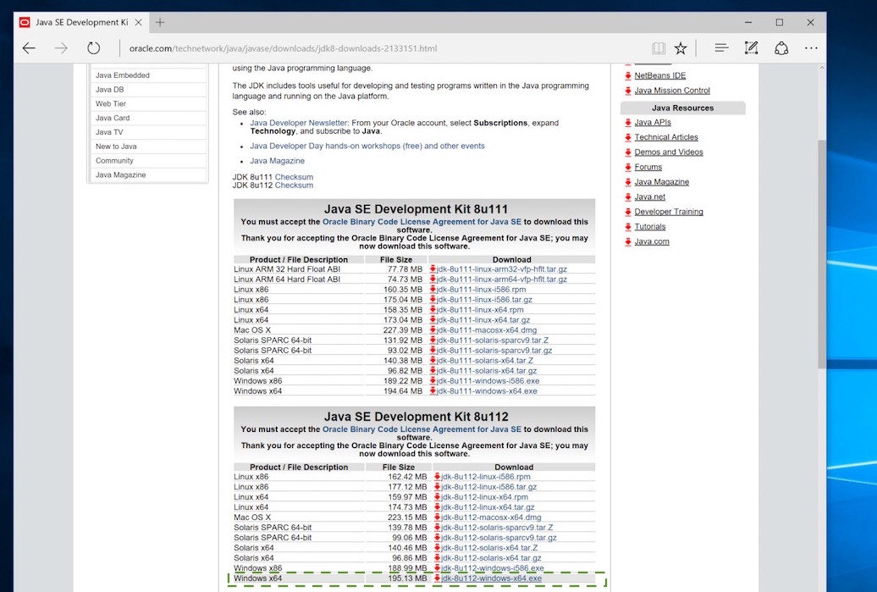The height and width of the screenshot is (592, 877).
Task: Open Java DB sidebar item
Action: [x=110, y=90]
